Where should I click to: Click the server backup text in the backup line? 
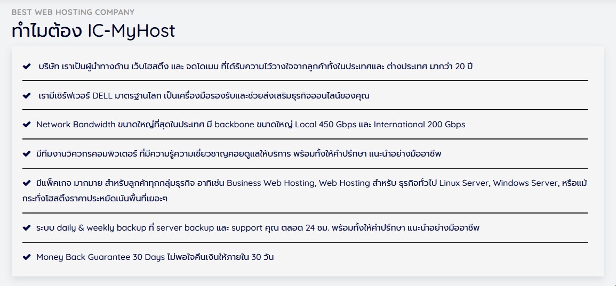[185, 228]
